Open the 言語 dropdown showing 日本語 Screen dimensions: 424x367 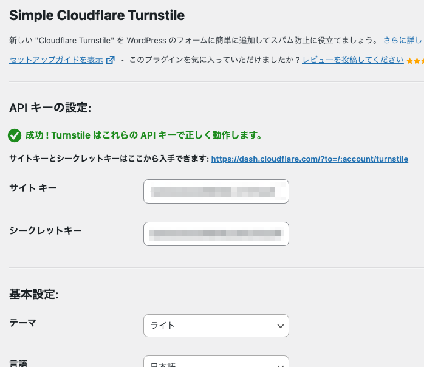216,363
